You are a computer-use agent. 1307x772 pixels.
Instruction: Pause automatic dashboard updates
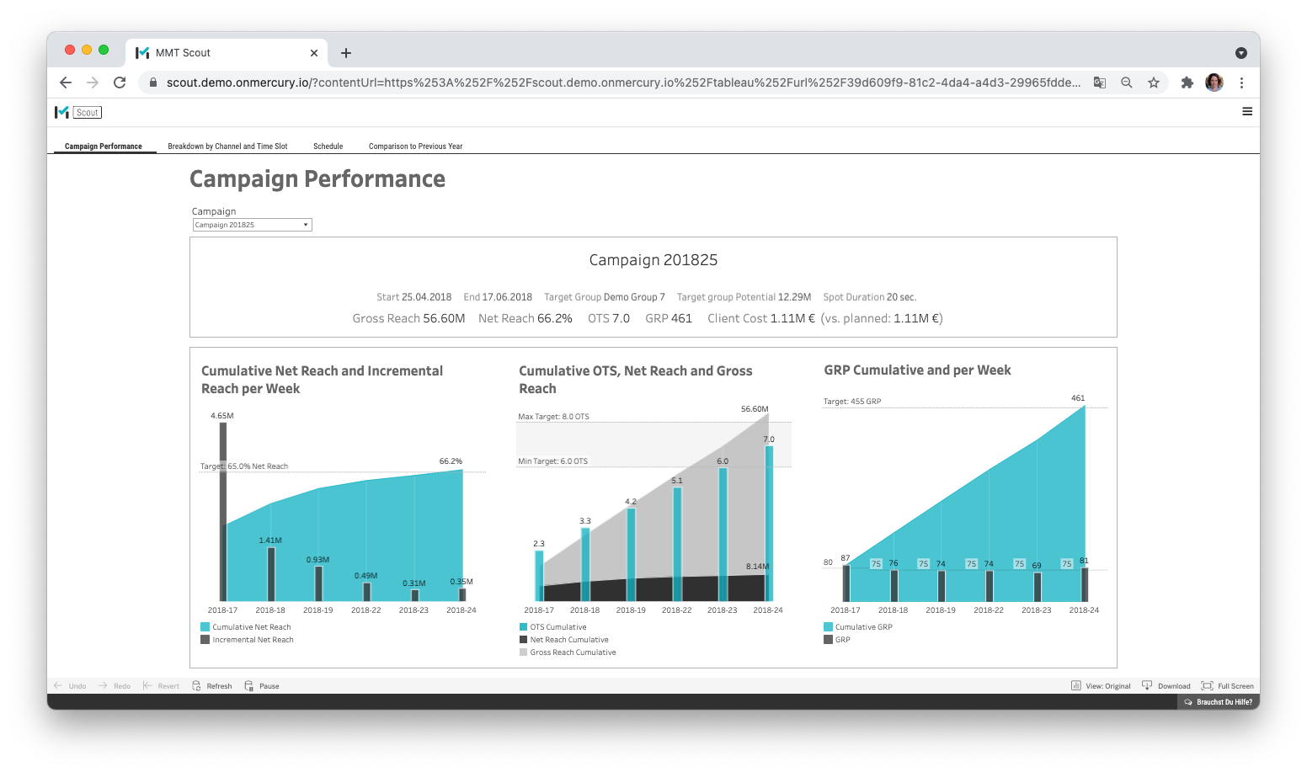click(261, 685)
